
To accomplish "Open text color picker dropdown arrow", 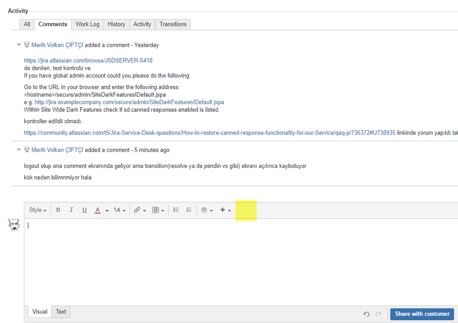I will 107,211.
